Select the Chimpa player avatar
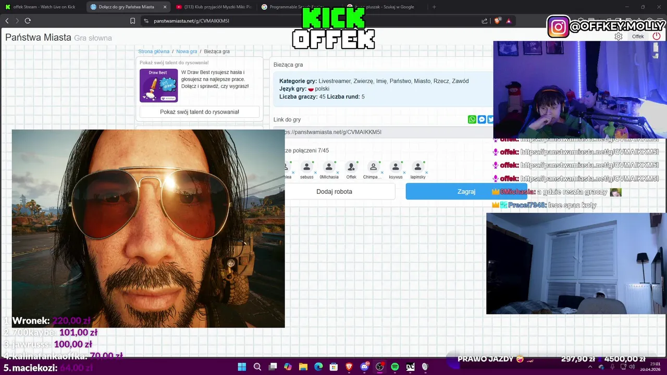 [x=373, y=167]
